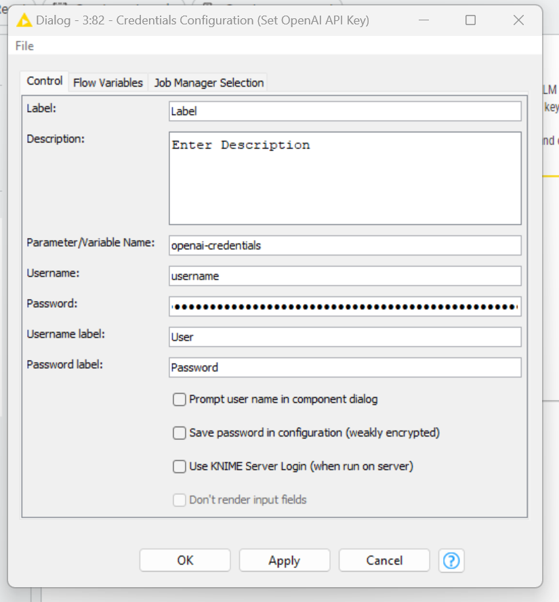Open the File menu
This screenshot has width=559, height=602.
(24, 46)
